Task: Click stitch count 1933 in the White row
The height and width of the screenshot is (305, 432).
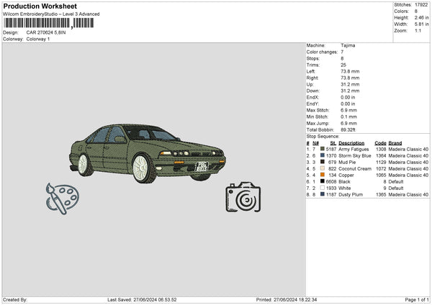Action: pyautogui.click(x=331, y=188)
